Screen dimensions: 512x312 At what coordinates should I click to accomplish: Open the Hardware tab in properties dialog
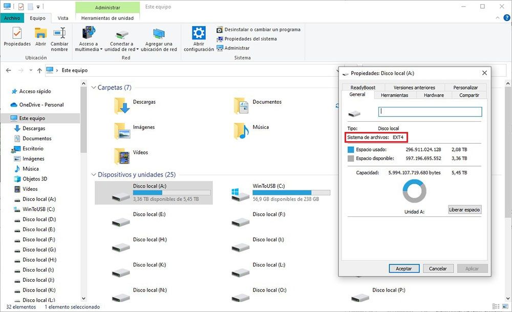[x=434, y=95]
